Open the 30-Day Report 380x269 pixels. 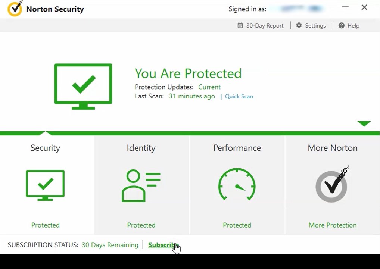coord(265,25)
